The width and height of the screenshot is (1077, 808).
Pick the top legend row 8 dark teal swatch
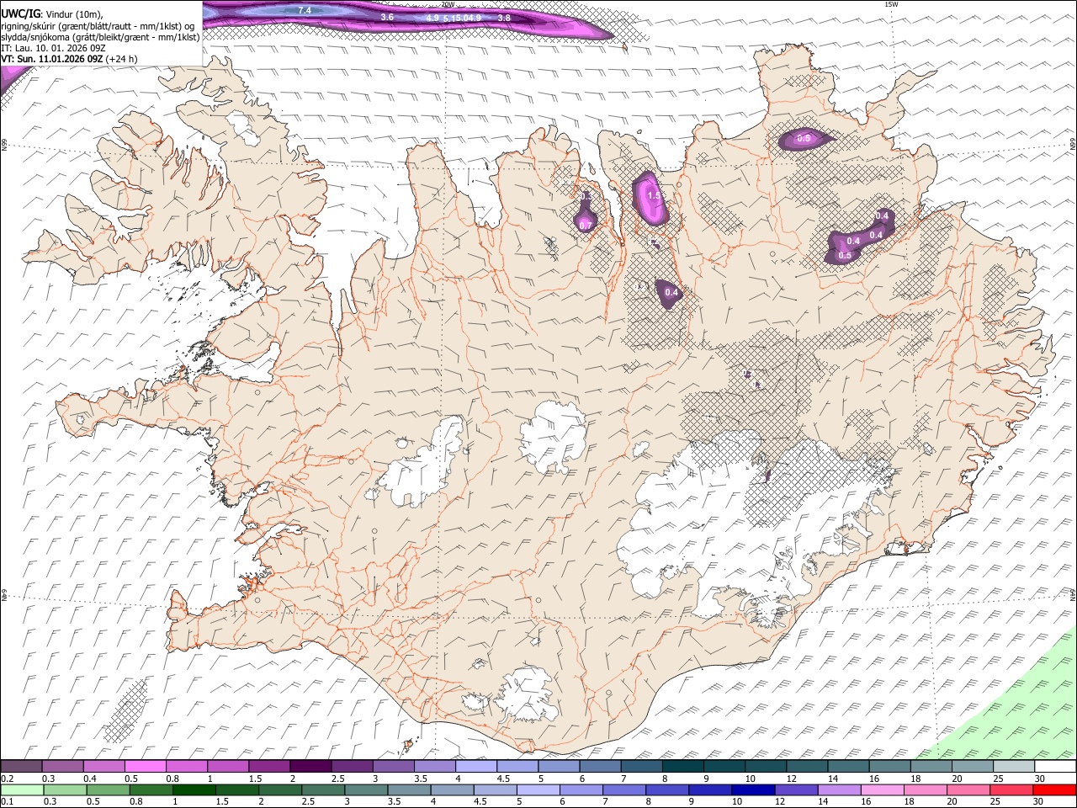[683, 766]
